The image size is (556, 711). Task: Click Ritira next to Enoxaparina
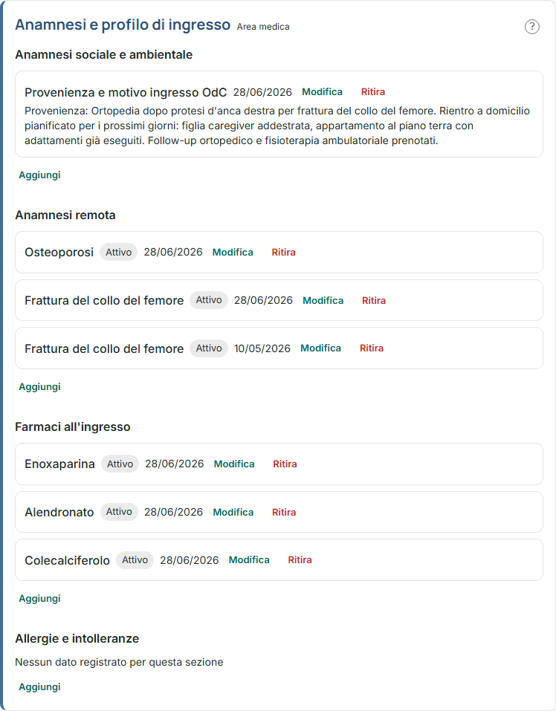pos(285,464)
